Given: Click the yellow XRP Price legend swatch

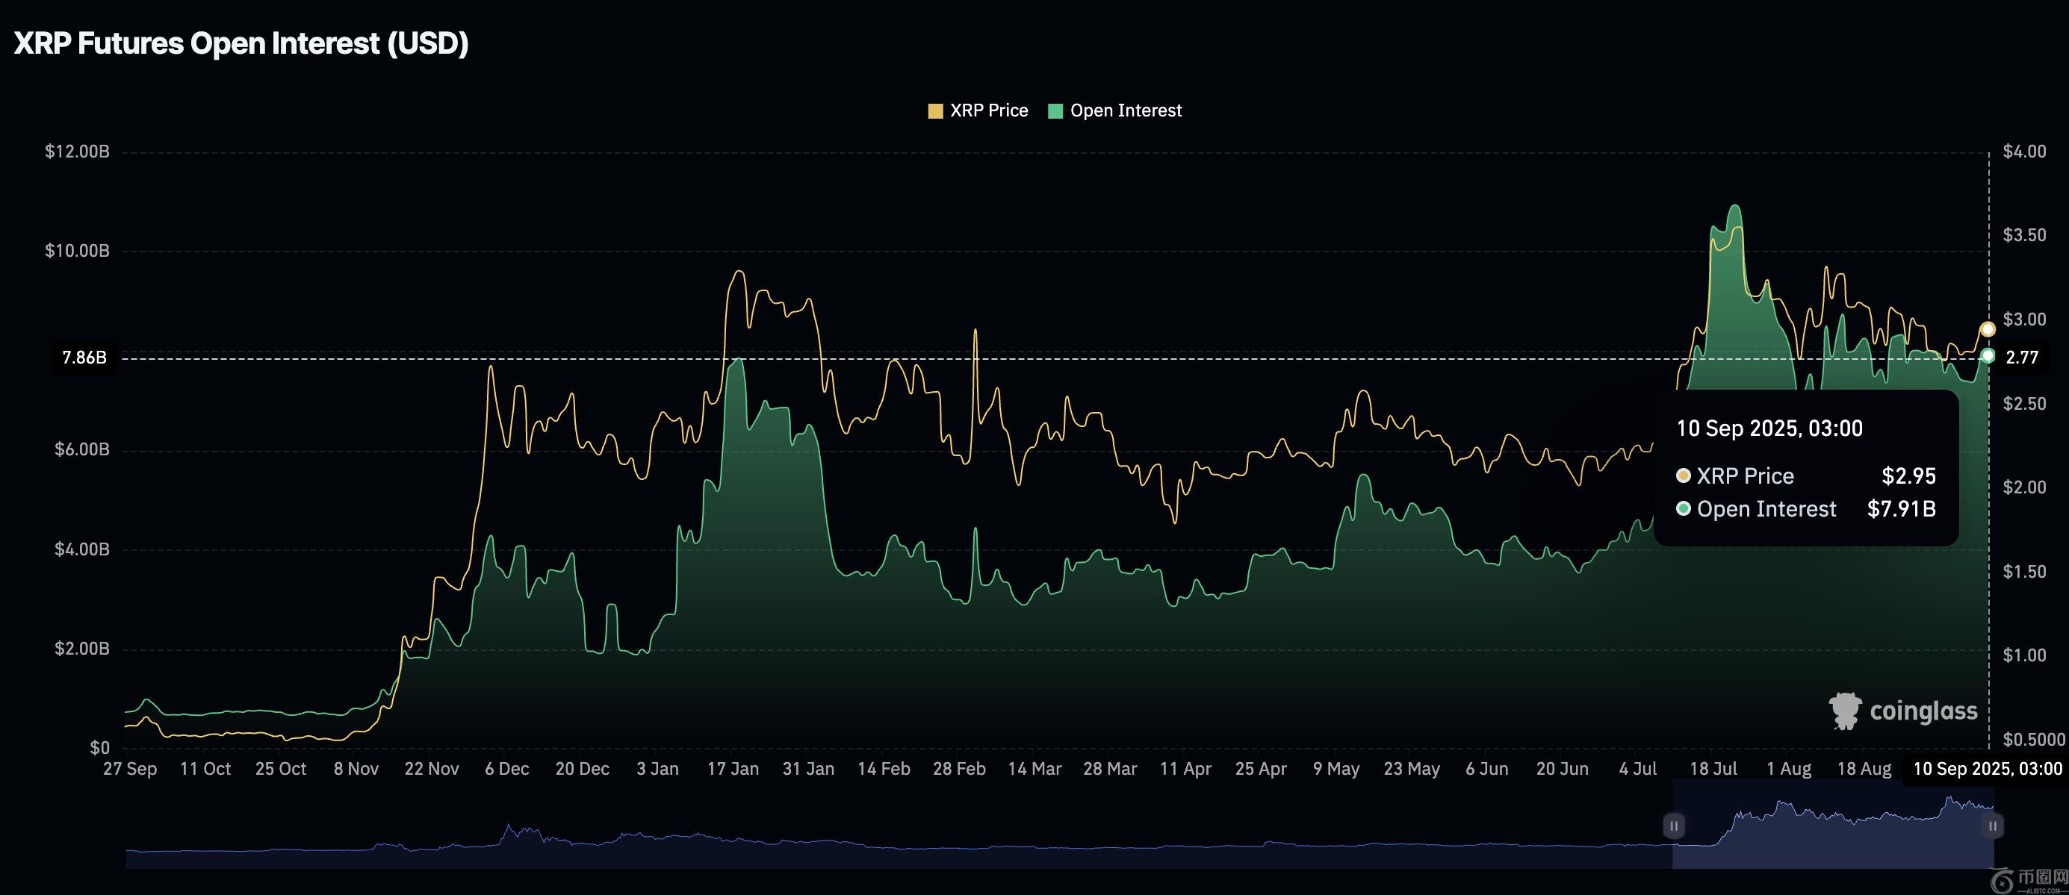Looking at the screenshot, I should (x=935, y=110).
